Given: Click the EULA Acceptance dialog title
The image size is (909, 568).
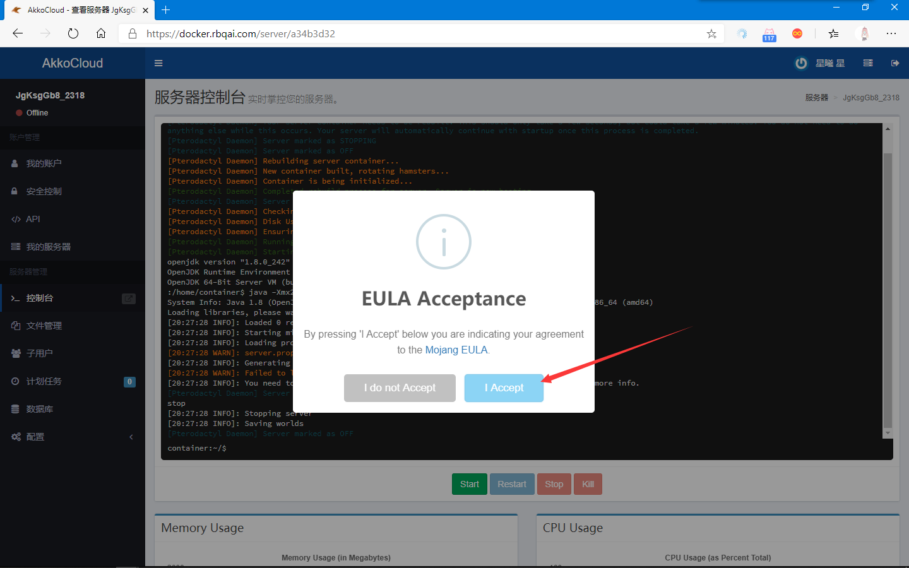Looking at the screenshot, I should [x=444, y=299].
